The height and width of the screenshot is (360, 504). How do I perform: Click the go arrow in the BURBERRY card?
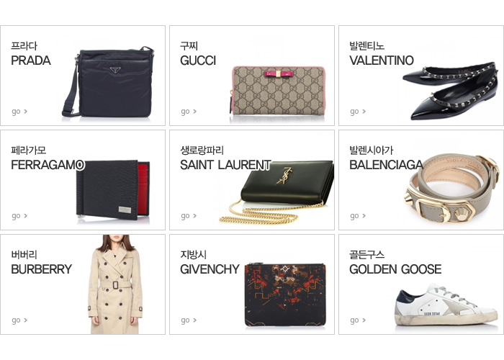click(x=19, y=320)
